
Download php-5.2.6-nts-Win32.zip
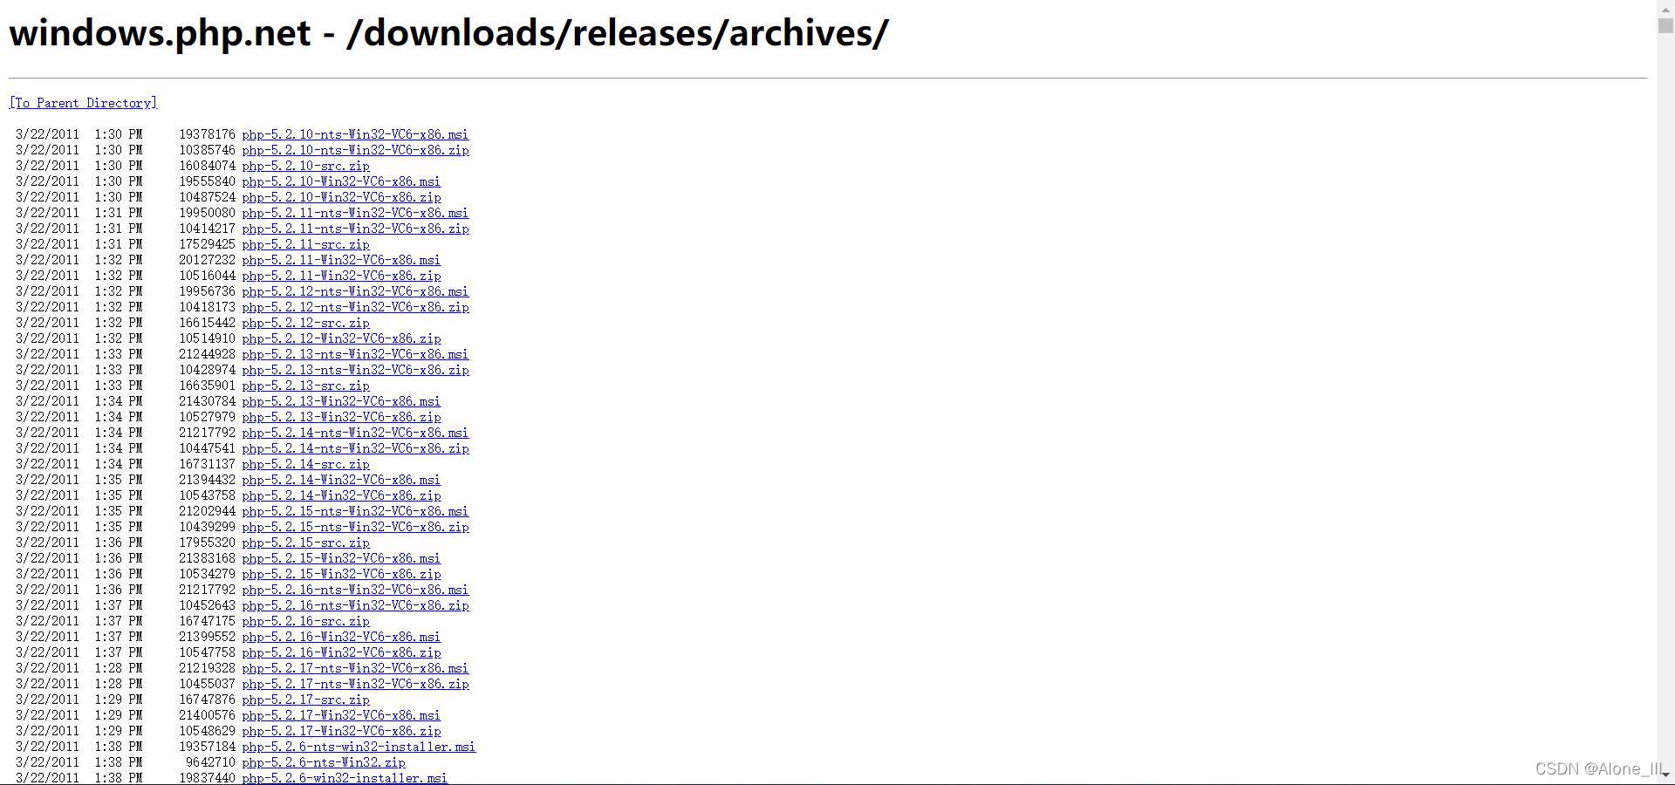pyautogui.click(x=324, y=762)
